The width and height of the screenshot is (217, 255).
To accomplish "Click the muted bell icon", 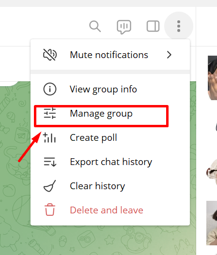I will click(50, 55).
